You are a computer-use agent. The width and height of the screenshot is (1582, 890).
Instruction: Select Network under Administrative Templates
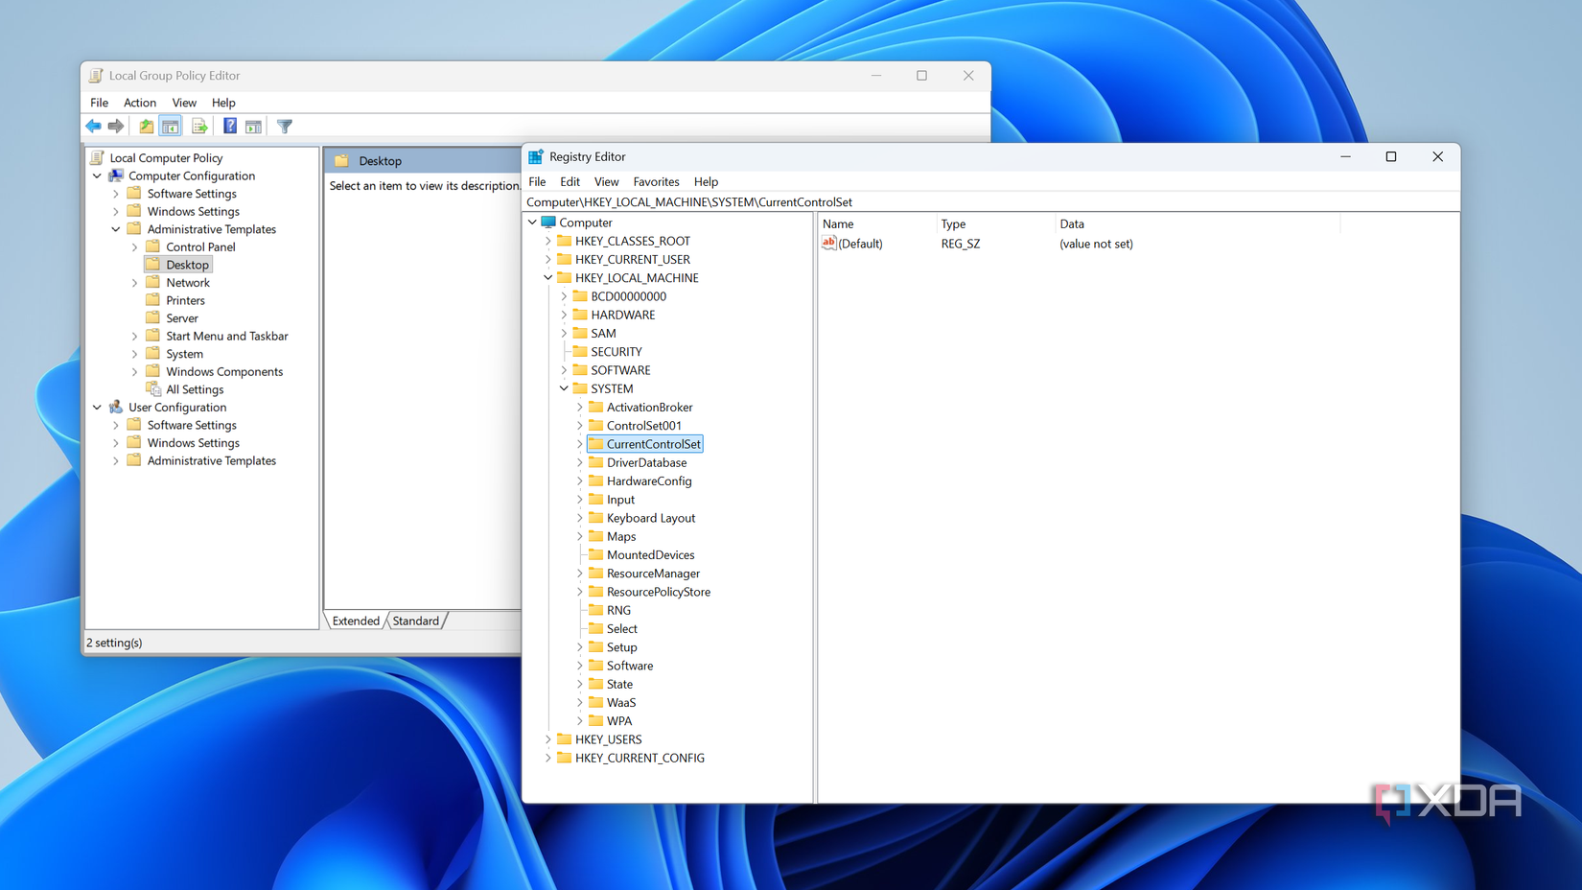(187, 283)
